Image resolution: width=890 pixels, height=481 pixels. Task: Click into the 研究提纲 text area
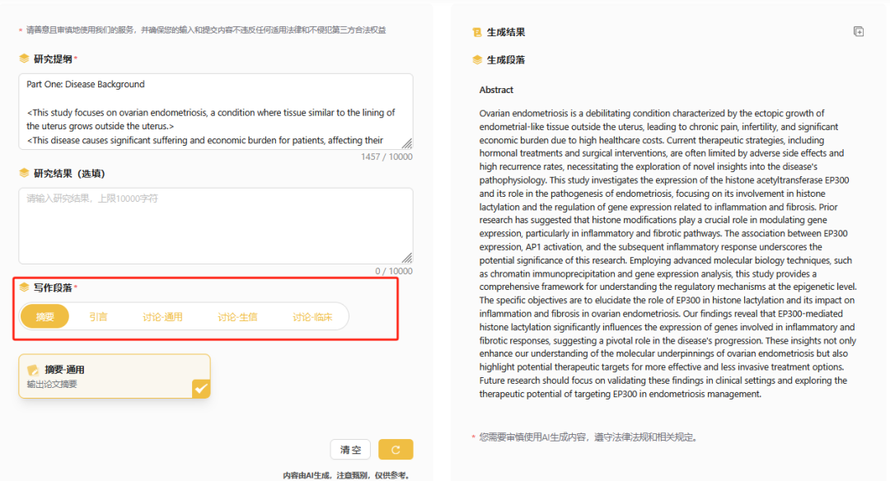click(x=216, y=111)
